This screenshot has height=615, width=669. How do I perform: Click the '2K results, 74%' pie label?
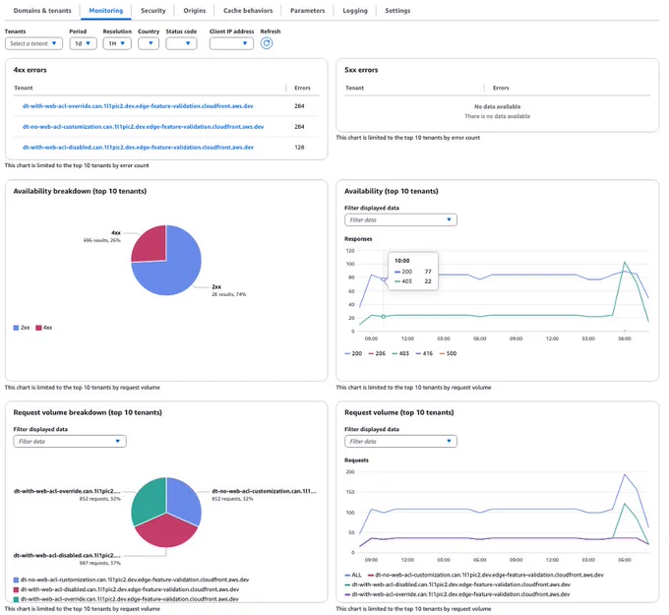[x=229, y=294]
